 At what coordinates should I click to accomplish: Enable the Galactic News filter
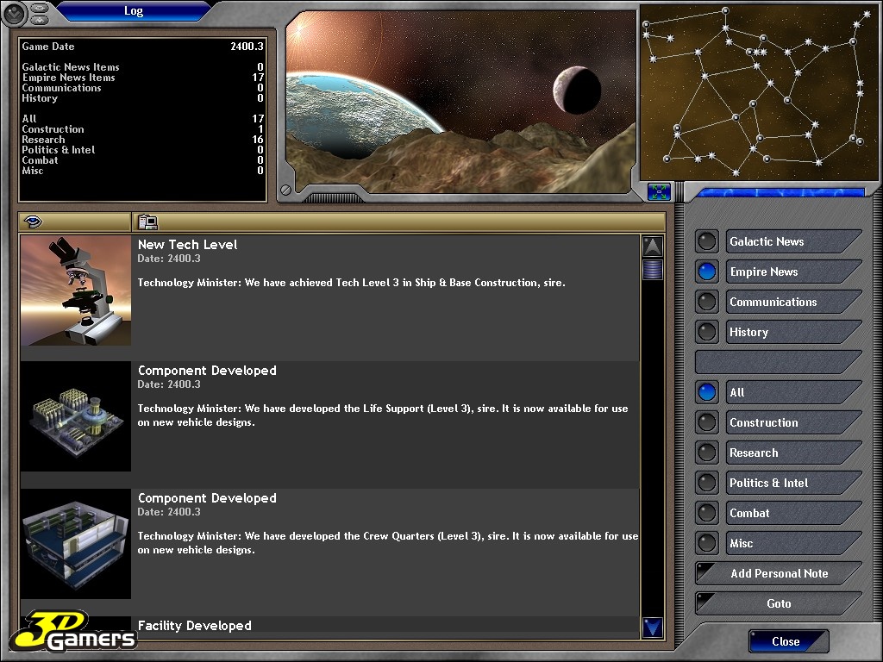[x=792, y=241]
